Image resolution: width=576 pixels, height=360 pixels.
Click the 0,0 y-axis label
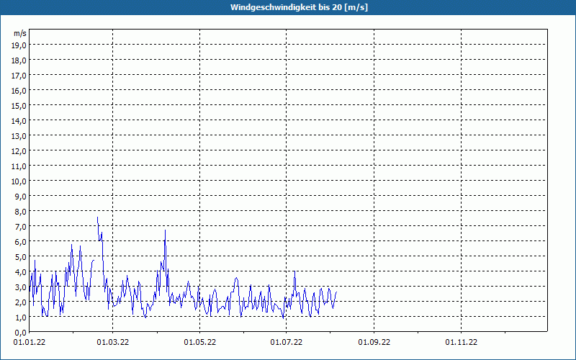click(x=20, y=332)
